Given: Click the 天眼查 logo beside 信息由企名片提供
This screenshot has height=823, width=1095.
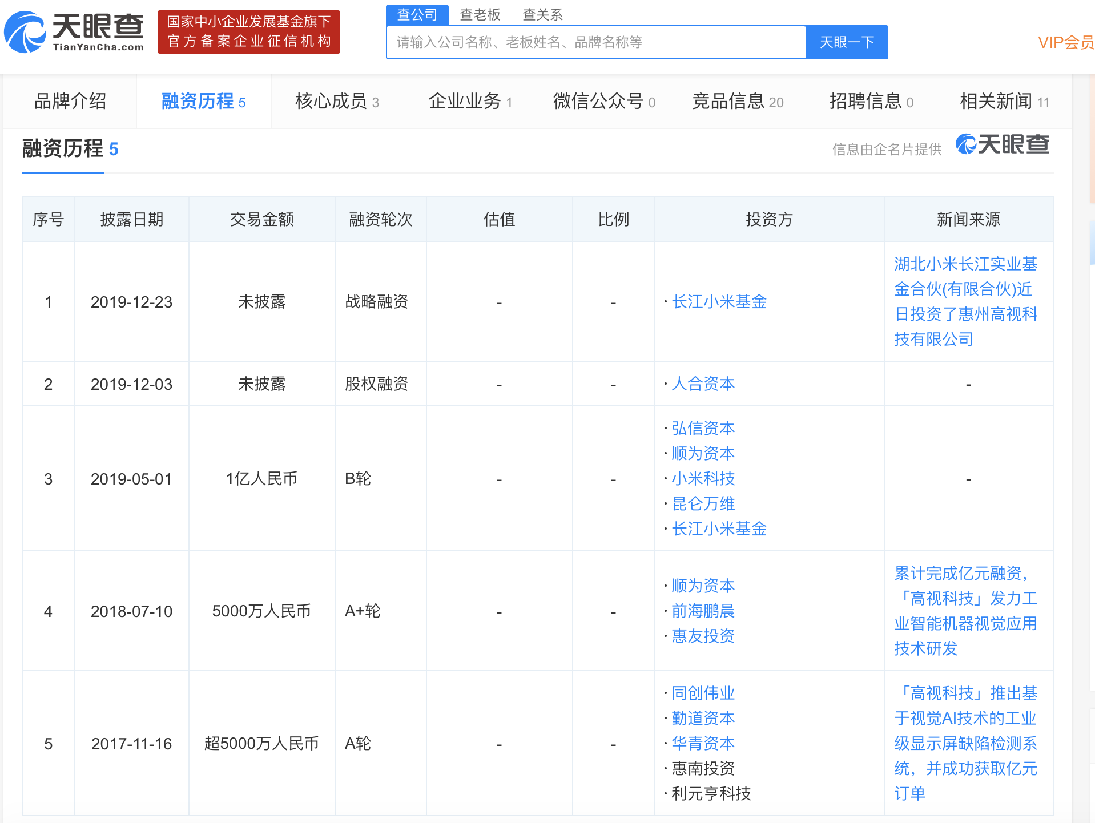Looking at the screenshot, I should 1003,144.
